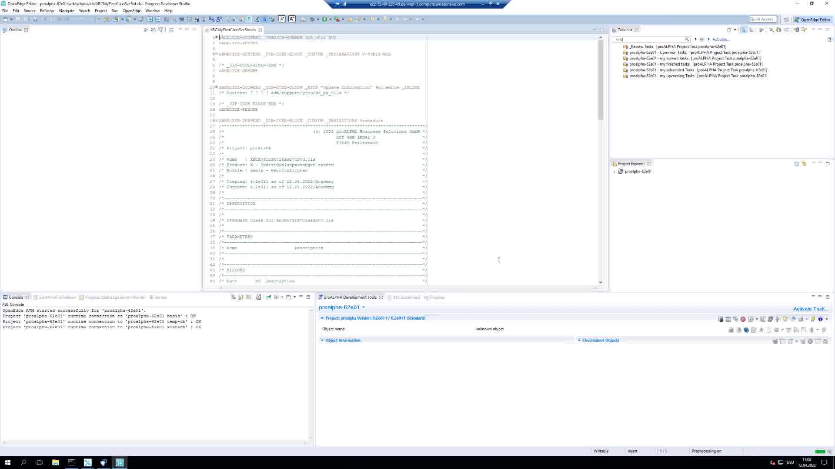
Task: Open the OpenEdge menu
Action: pos(131,11)
